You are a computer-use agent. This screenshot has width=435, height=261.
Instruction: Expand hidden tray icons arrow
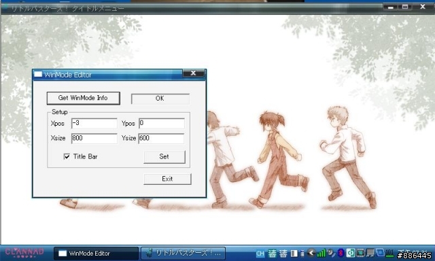pos(311,253)
